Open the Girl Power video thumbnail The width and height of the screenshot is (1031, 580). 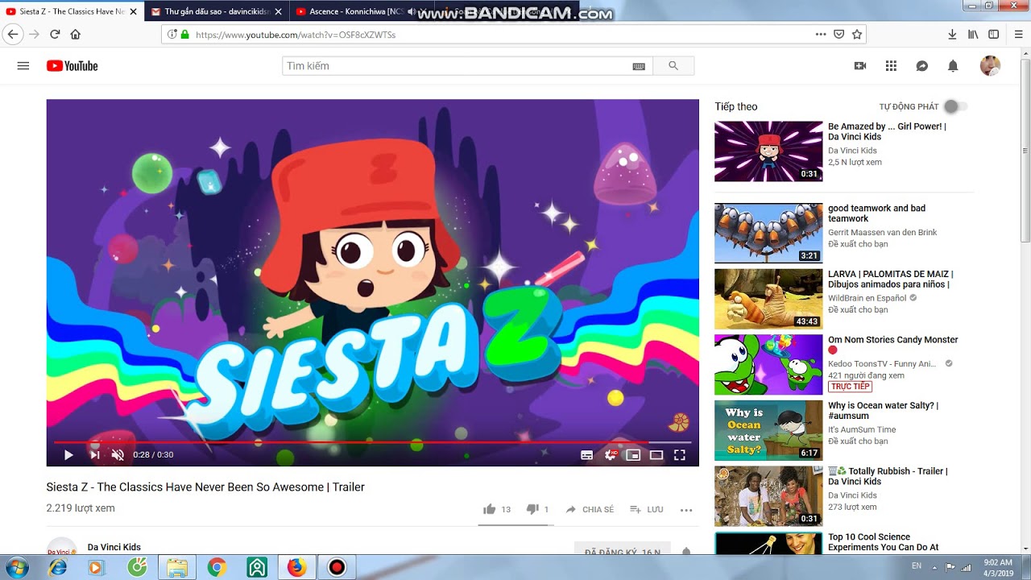coord(768,151)
